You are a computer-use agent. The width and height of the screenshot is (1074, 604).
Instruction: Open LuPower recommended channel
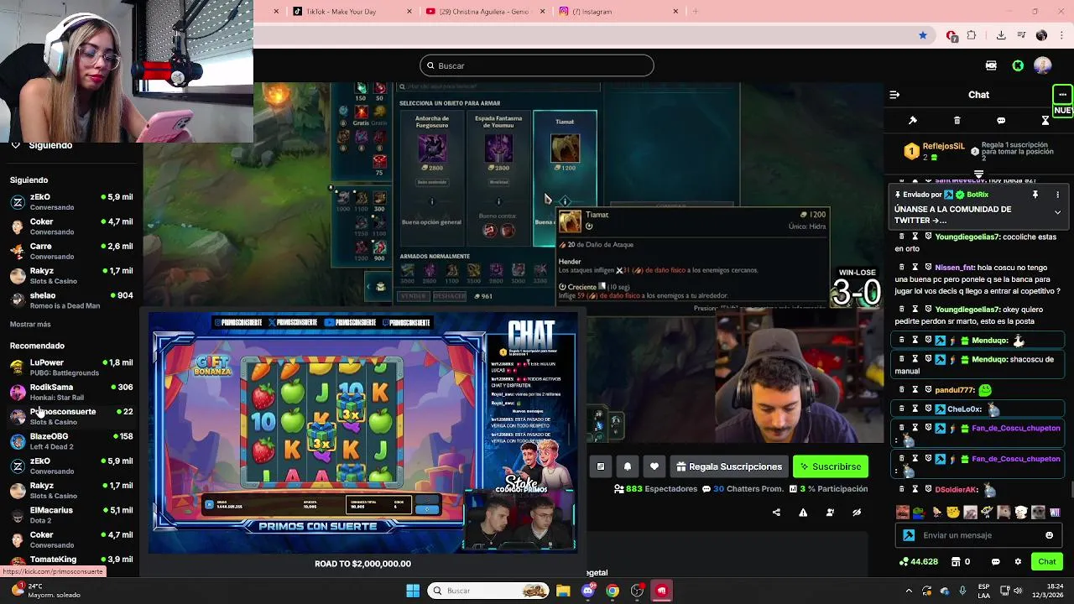click(x=71, y=367)
